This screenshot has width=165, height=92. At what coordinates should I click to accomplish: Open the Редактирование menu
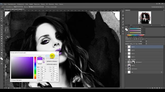(12, 4)
